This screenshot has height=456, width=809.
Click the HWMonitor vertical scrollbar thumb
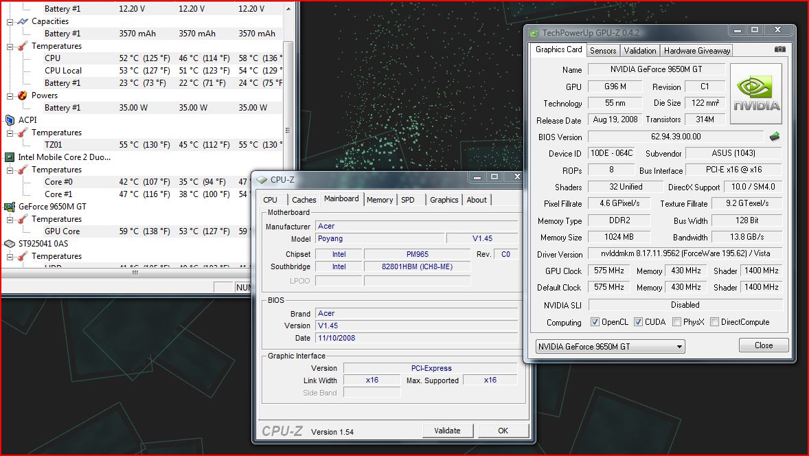[x=288, y=130]
